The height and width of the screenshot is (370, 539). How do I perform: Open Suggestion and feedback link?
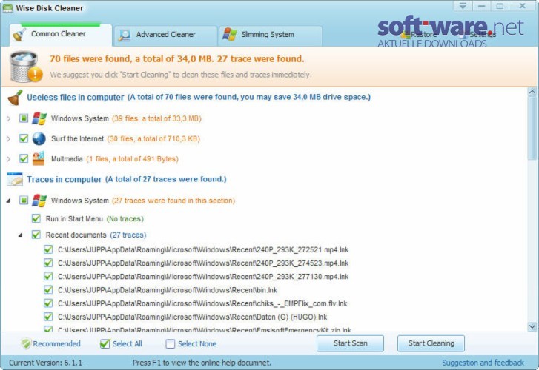(483, 363)
